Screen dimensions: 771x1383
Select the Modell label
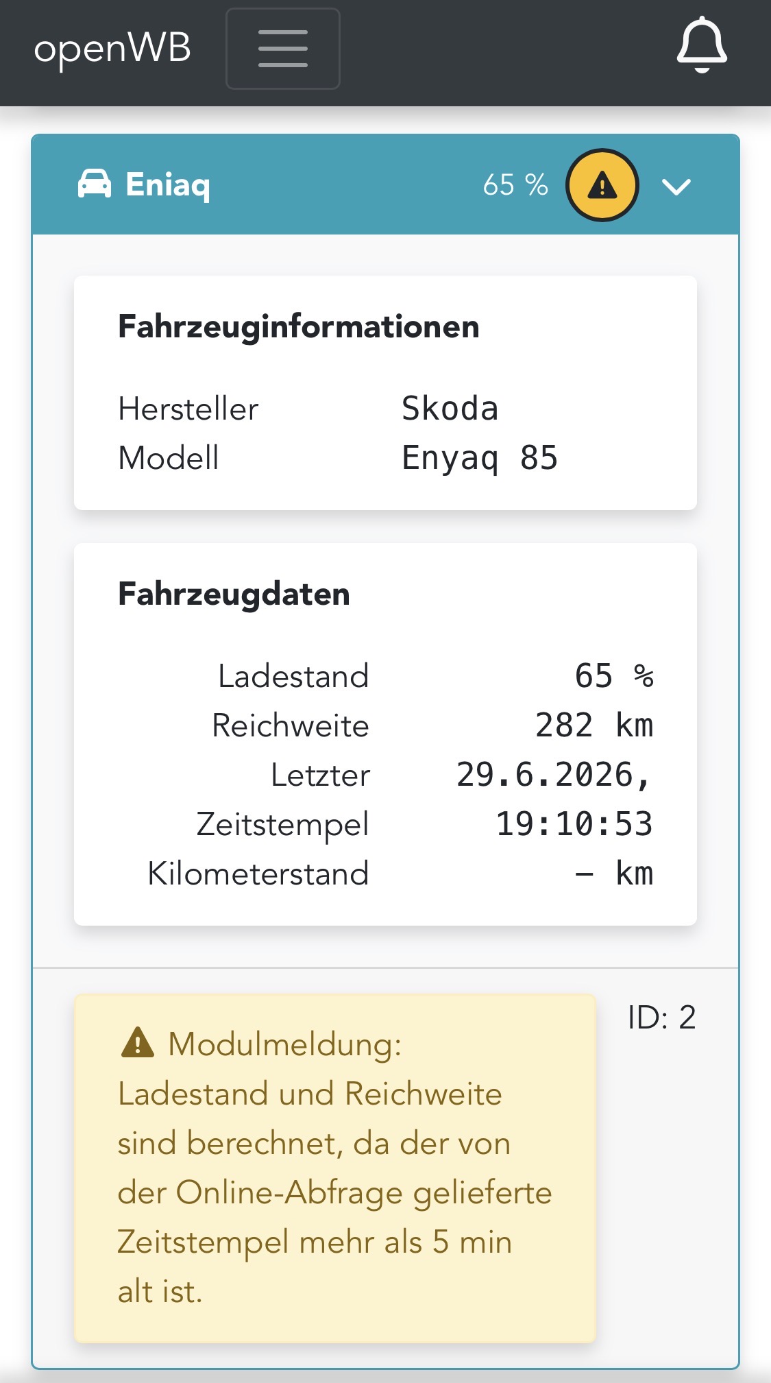[169, 458]
